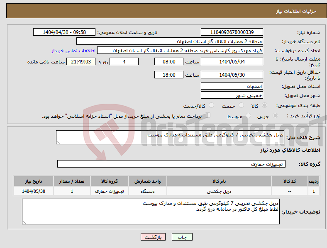Image resolution: width=327 pixels, height=248 pixels.
Task: Click the اطلاعات کالاهای مورد نیاز heading
Action: [290, 150]
